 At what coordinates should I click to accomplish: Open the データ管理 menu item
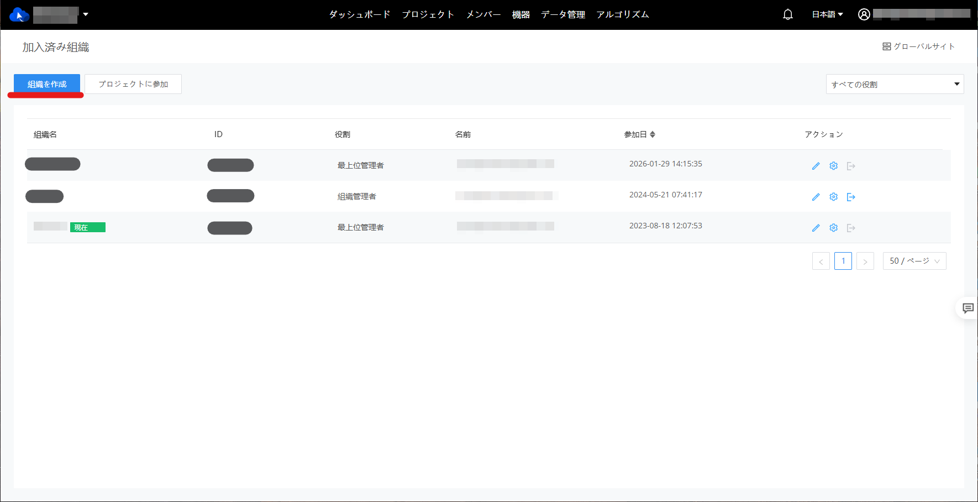[562, 14]
